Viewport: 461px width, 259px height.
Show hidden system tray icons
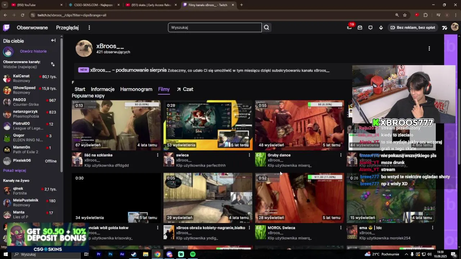[x=406, y=254]
